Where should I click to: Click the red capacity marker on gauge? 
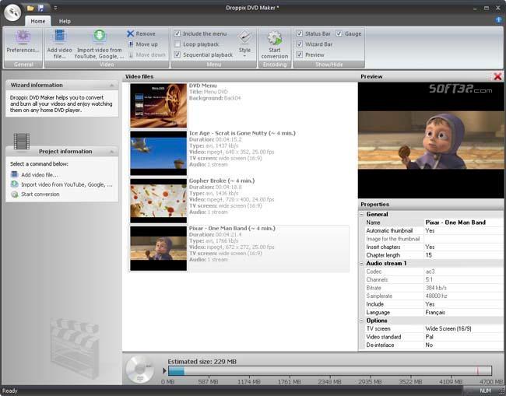pos(478,371)
